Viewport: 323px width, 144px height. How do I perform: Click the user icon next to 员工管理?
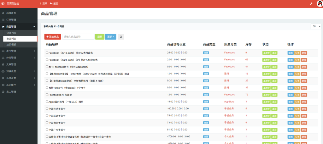tap(3, 92)
